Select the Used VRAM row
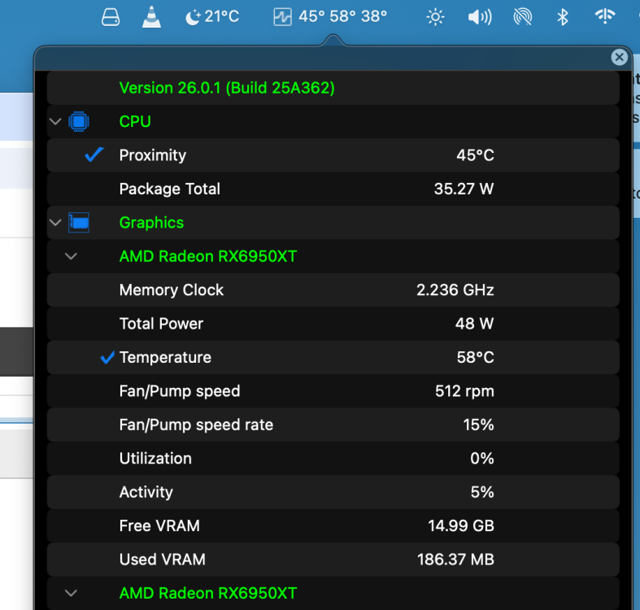The width and height of the screenshot is (640, 610). pos(333,560)
